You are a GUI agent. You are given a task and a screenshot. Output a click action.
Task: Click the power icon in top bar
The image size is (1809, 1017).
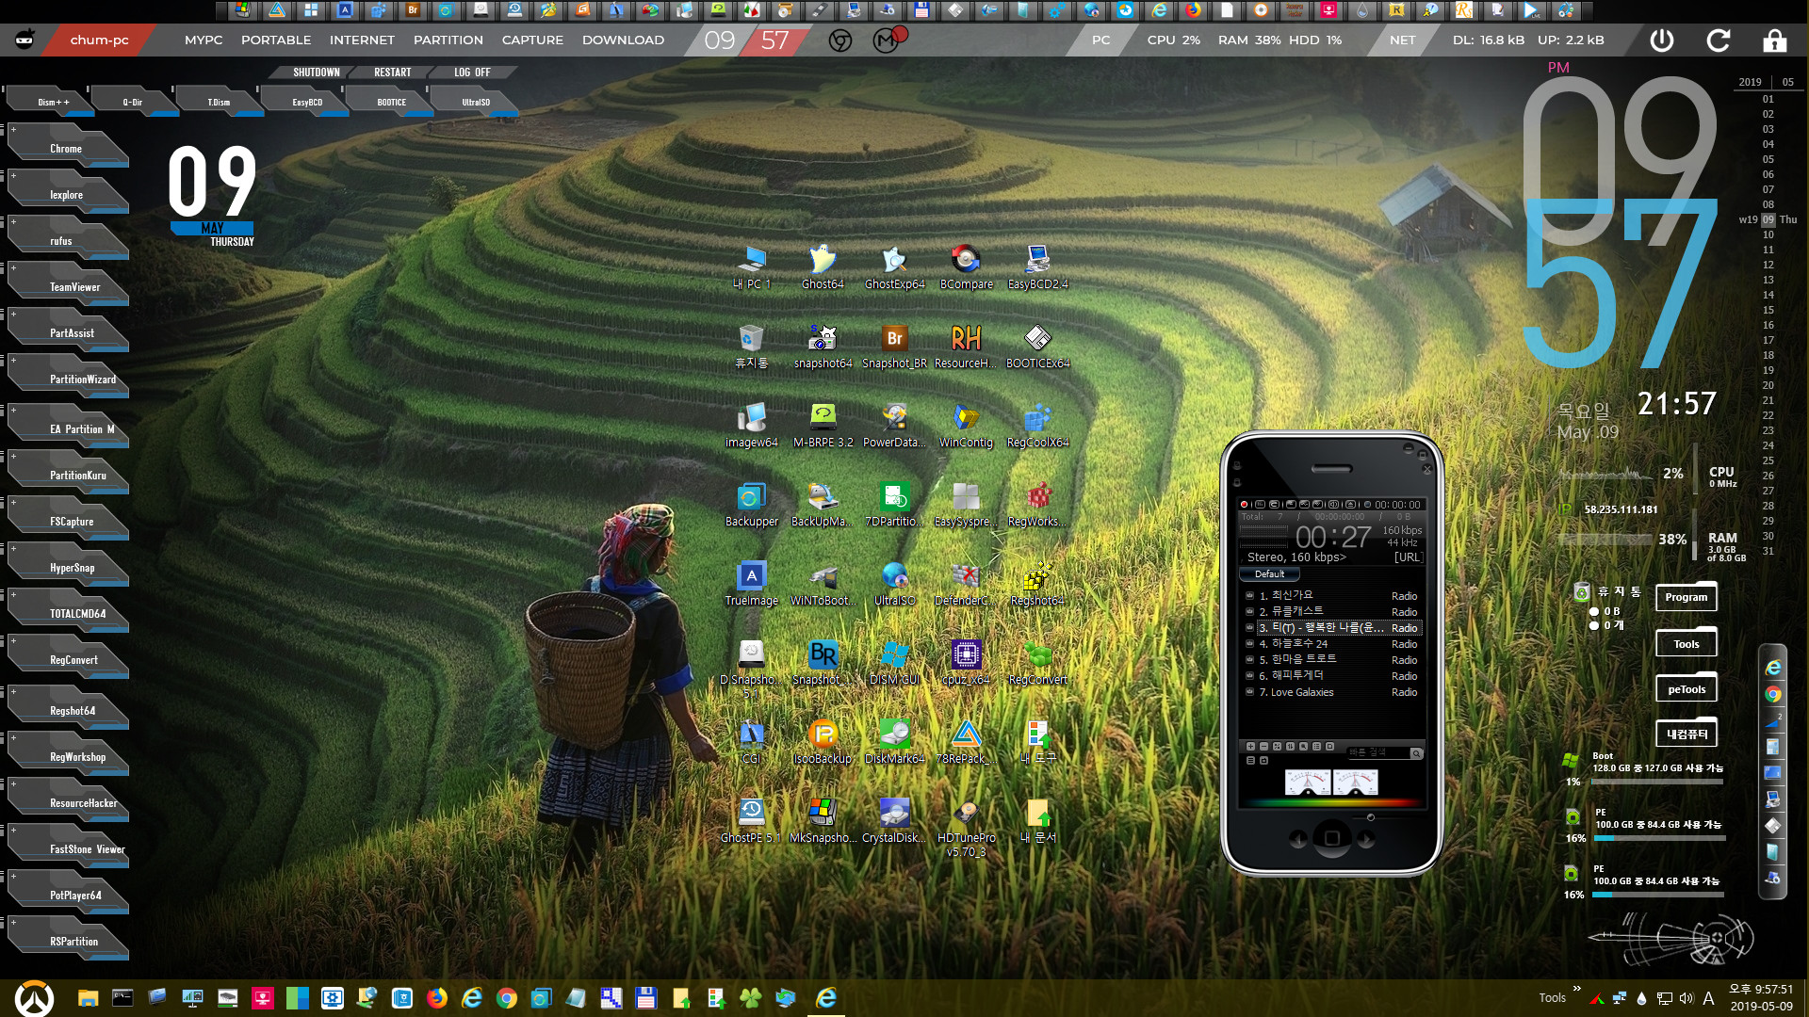coord(1662,40)
